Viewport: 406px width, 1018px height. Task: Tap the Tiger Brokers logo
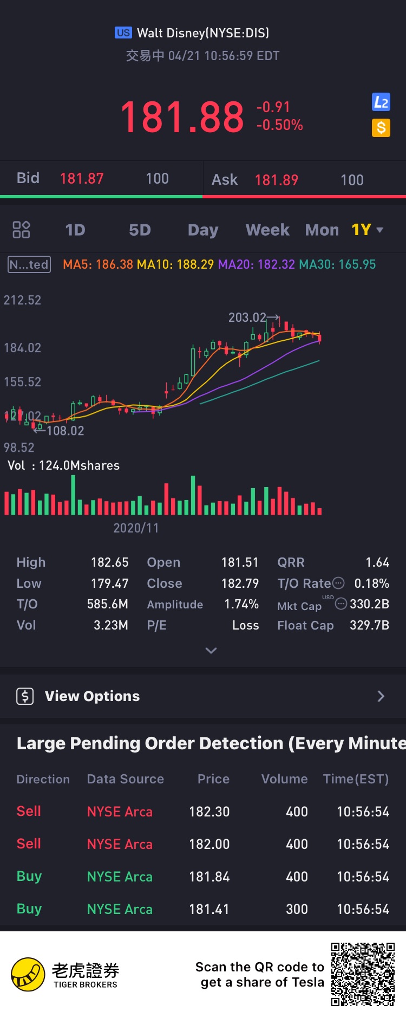click(x=28, y=974)
